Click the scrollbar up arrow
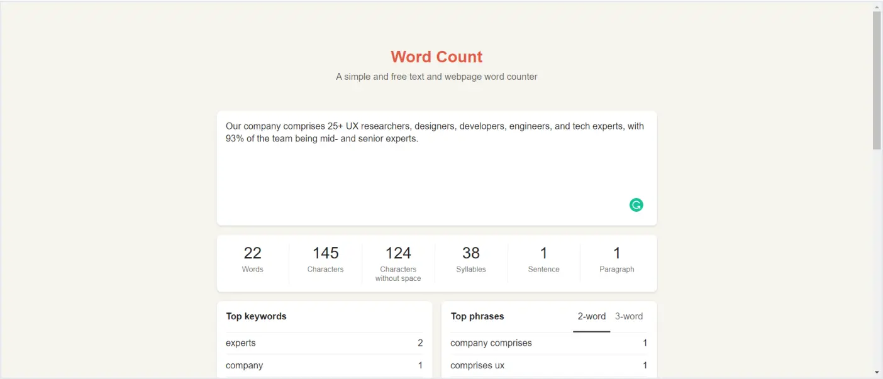The image size is (883, 379). click(878, 7)
